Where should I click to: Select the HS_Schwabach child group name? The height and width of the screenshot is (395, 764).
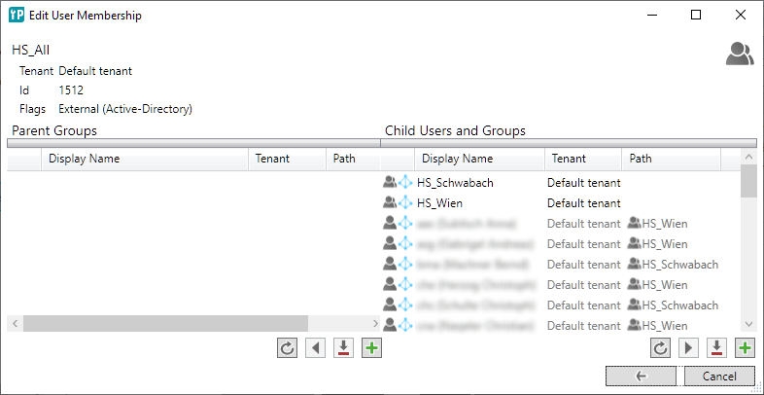tap(455, 183)
